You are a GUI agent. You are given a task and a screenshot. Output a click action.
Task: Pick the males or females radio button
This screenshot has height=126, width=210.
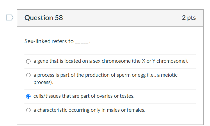coord(28,110)
